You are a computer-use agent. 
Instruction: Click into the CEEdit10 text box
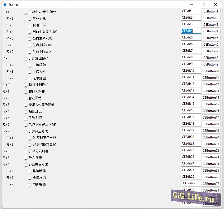click(x=191, y=71)
